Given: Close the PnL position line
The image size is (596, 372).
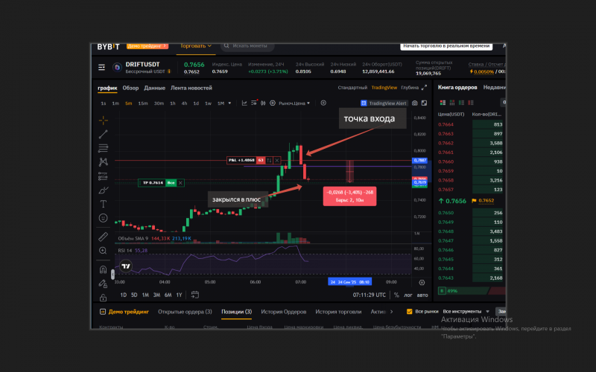Looking at the screenshot, I should (x=277, y=160).
